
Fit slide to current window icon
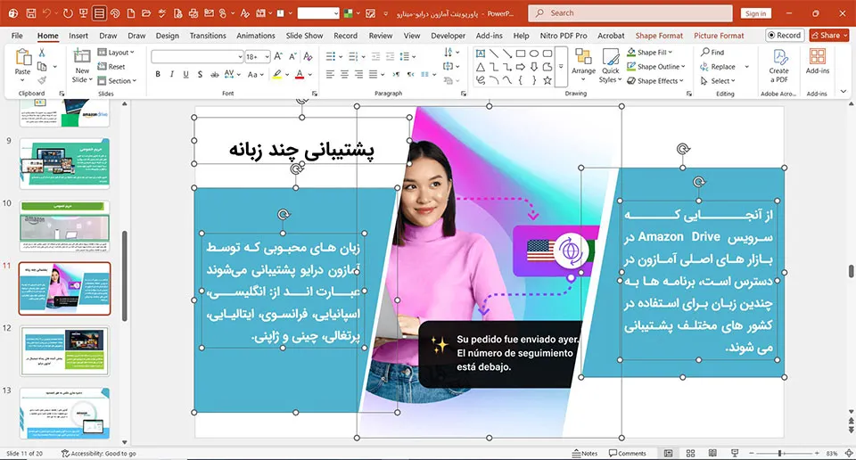click(x=849, y=454)
